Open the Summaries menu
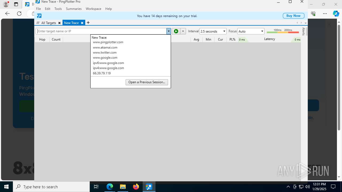Screen dimensions: 342x192 74,9
